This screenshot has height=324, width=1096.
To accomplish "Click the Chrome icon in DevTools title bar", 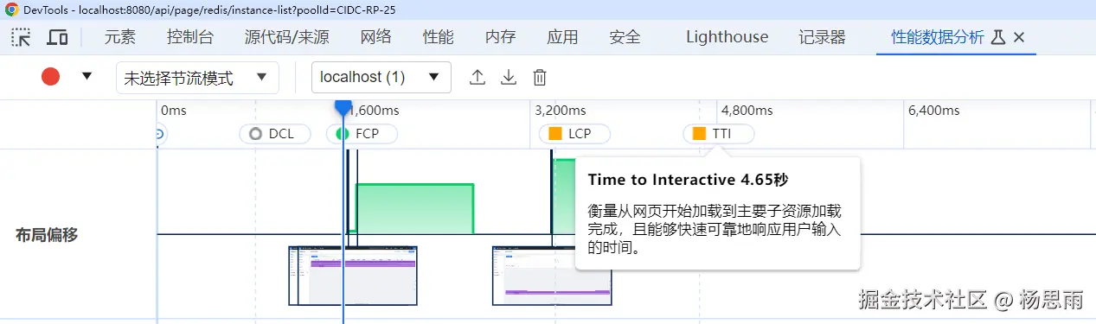I will pos(13,9).
